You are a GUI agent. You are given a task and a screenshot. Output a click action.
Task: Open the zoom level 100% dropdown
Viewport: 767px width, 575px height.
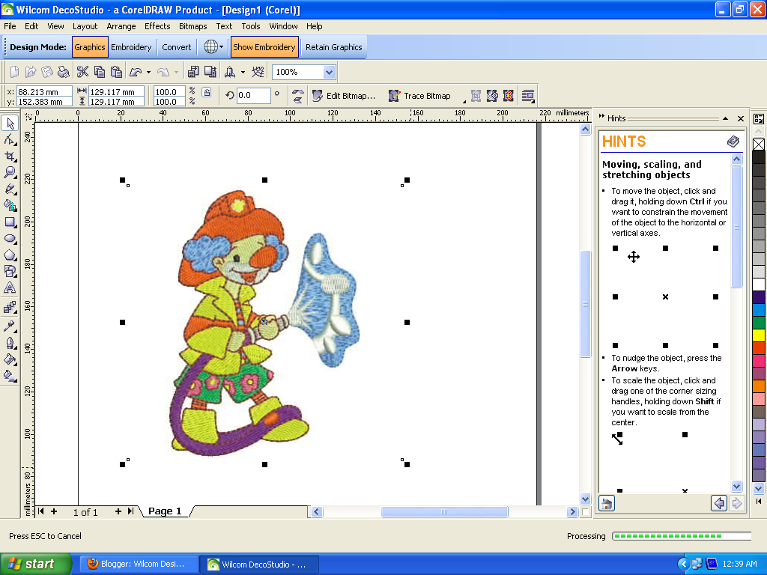pos(330,73)
